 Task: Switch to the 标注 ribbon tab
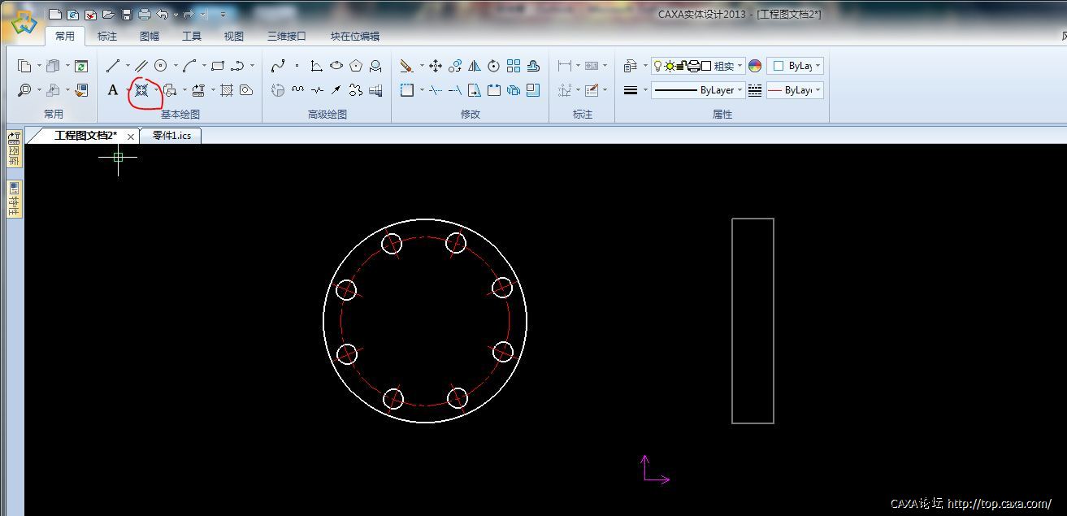(107, 36)
